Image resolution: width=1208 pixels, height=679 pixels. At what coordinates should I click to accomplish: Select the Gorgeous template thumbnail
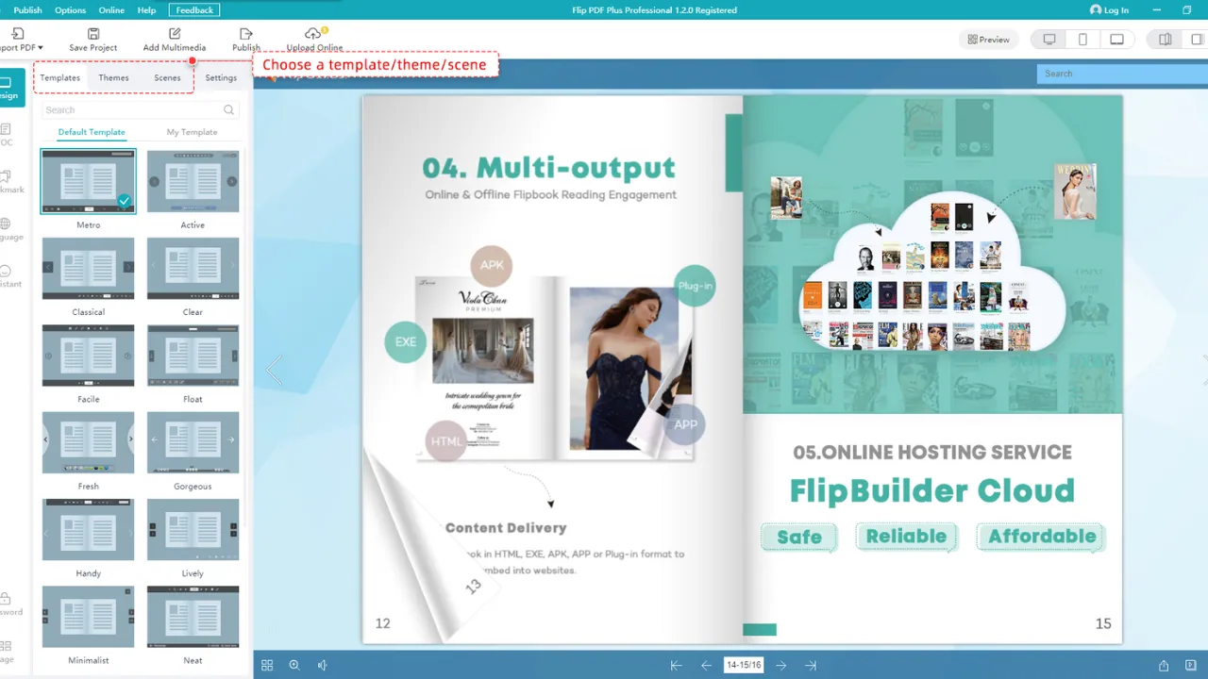click(193, 442)
